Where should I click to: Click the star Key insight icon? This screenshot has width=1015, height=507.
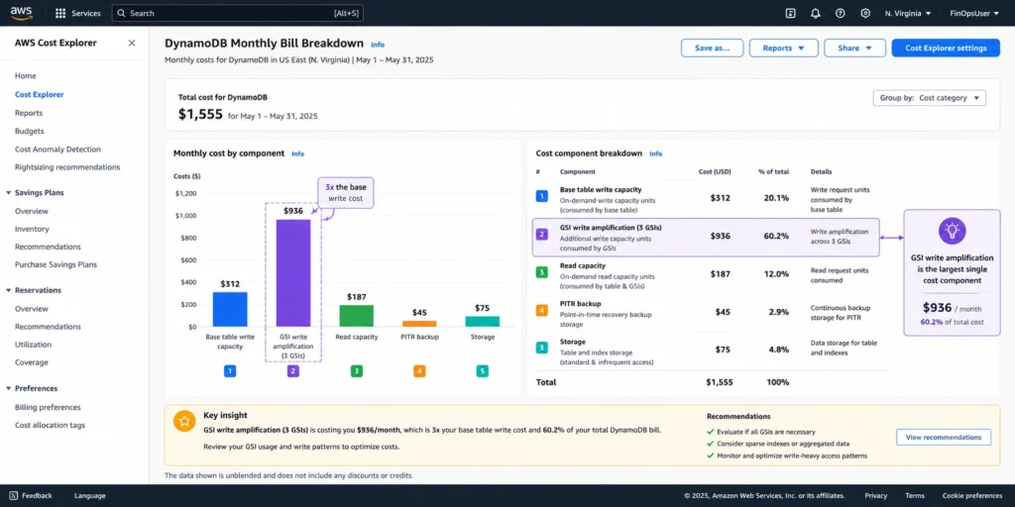tap(184, 421)
